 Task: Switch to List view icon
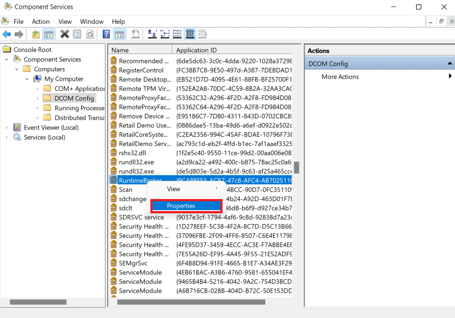pos(177,34)
